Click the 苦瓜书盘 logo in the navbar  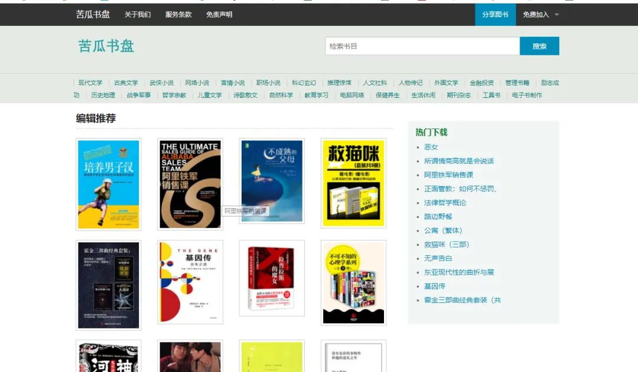click(x=93, y=15)
